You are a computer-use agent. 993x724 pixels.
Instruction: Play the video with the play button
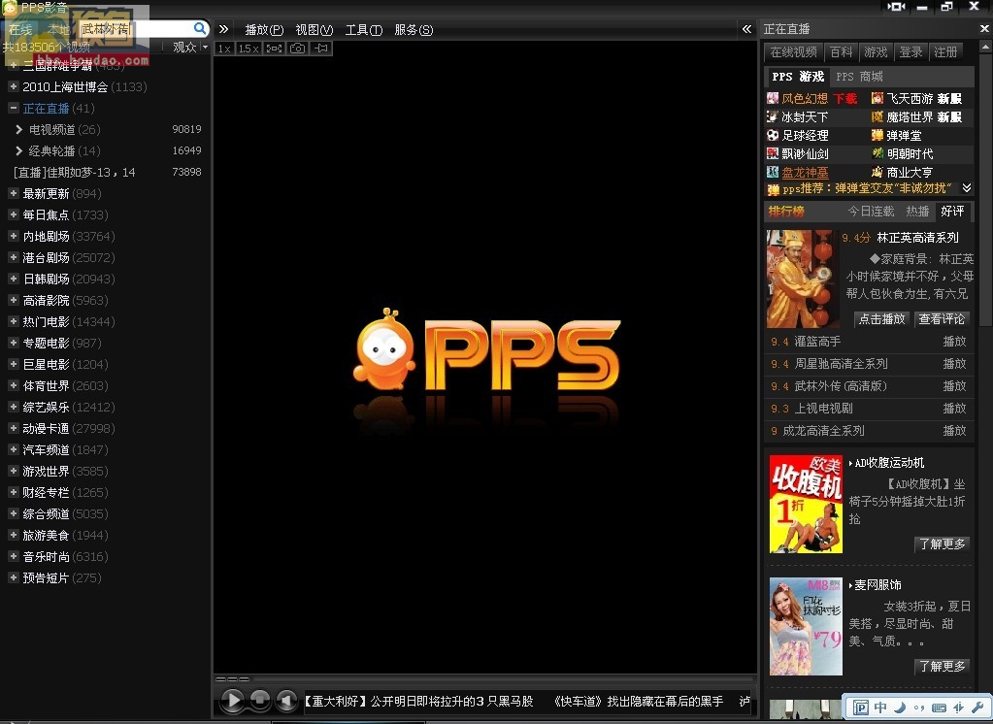(x=232, y=700)
